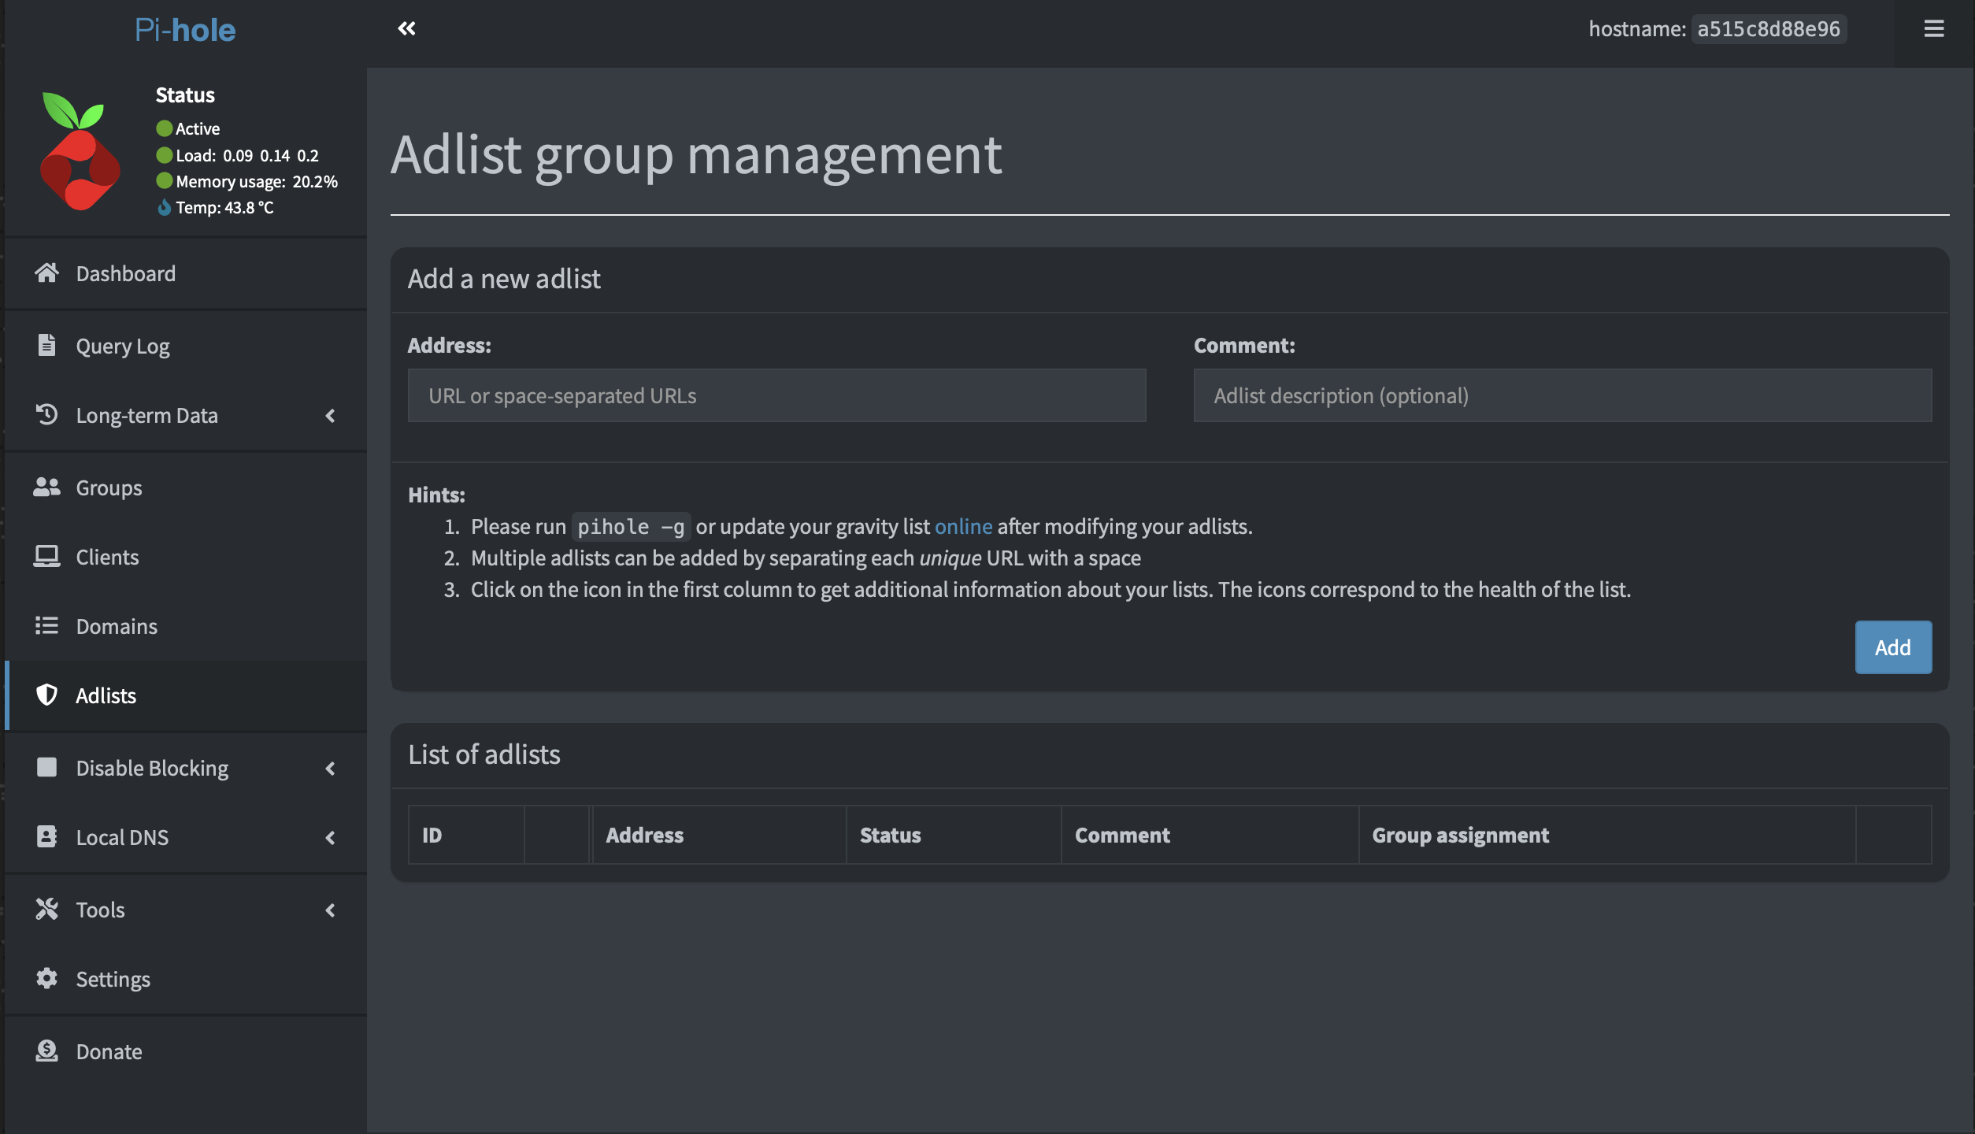Image resolution: width=1975 pixels, height=1134 pixels.
Task: Click the Query Log document icon
Action: tap(46, 346)
